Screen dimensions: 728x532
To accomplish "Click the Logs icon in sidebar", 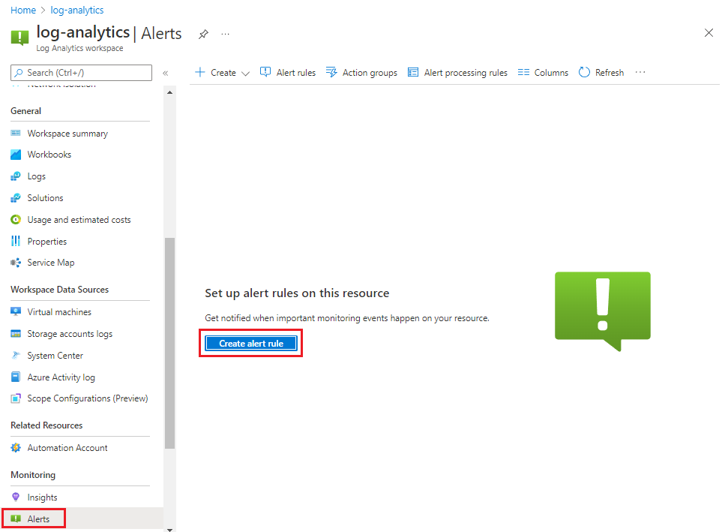I will tap(16, 176).
